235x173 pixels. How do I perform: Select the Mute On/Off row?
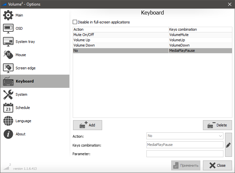[121, 35]
